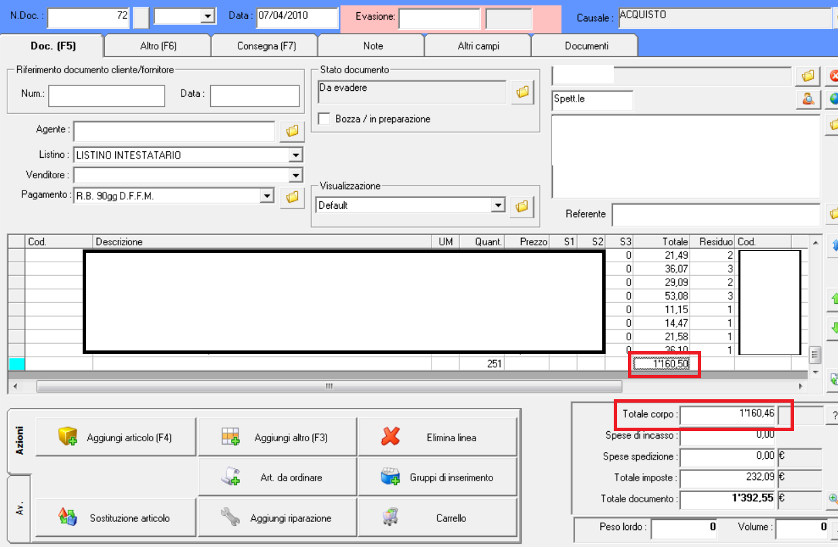Click the question mark button near Totale corpo

point(833,416)
